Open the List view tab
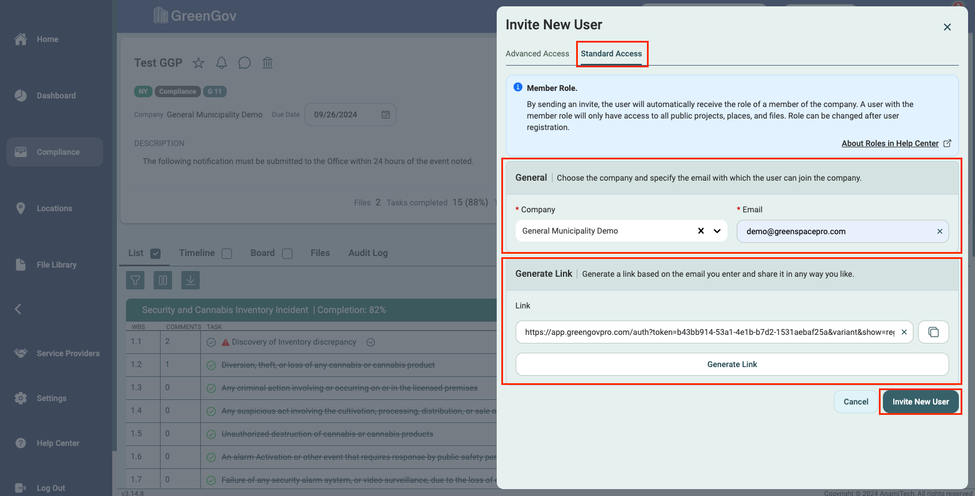The image size is (975, 496). coord(136,253)
